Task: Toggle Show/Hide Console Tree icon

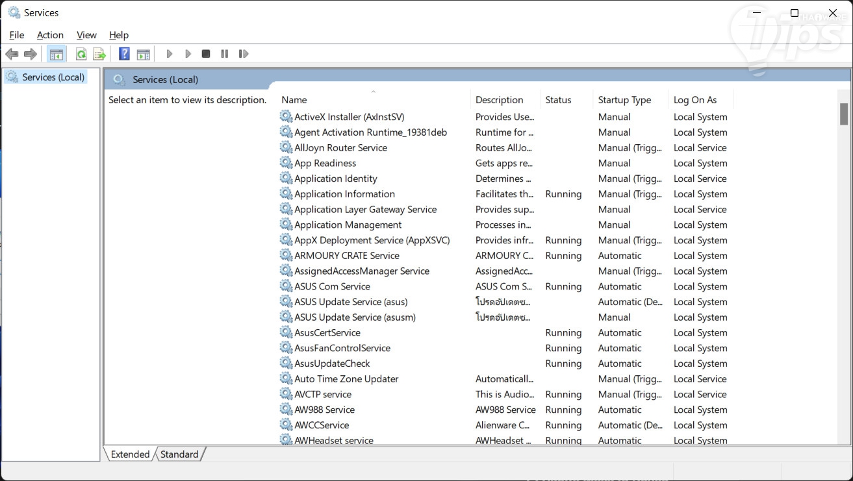Action: (x=57, y=54)
